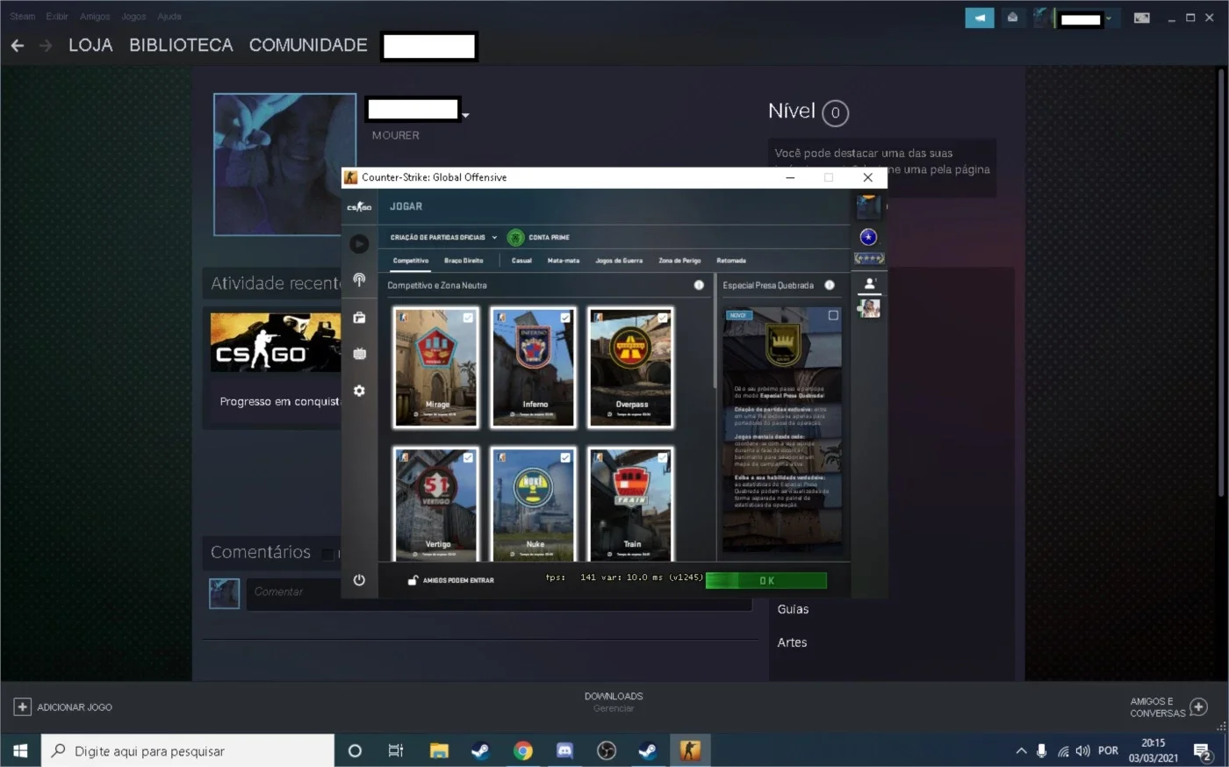The image size is (1229, 767).
Task: Click the rank badge with four stars
Action: point(869,258)
